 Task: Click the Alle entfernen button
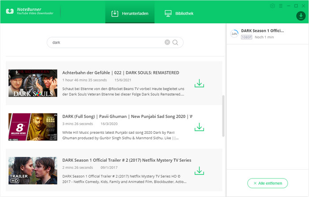tap(268, 183)
